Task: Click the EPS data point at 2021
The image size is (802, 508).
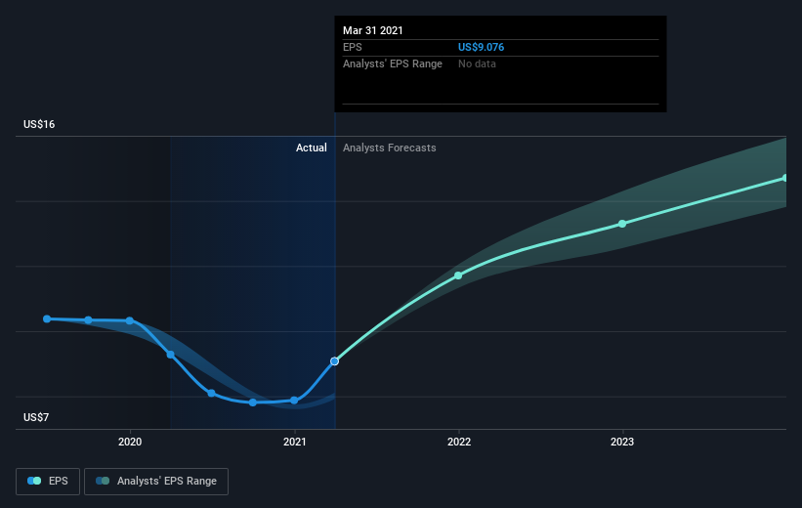Action: (294, 401)
